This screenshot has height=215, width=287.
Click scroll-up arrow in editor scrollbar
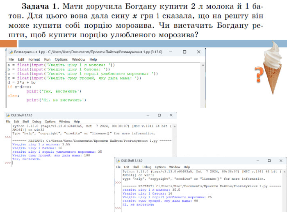point(203,65)
